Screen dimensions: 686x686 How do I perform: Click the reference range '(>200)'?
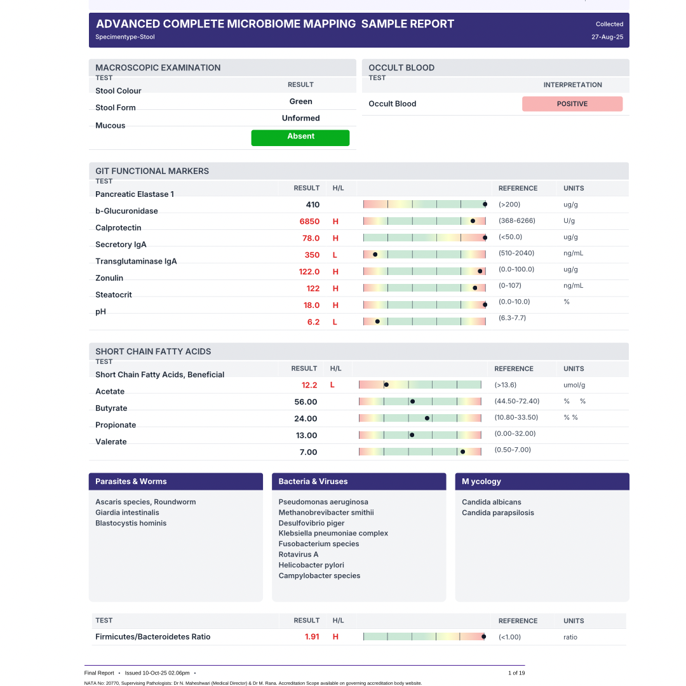coord(509,205)
